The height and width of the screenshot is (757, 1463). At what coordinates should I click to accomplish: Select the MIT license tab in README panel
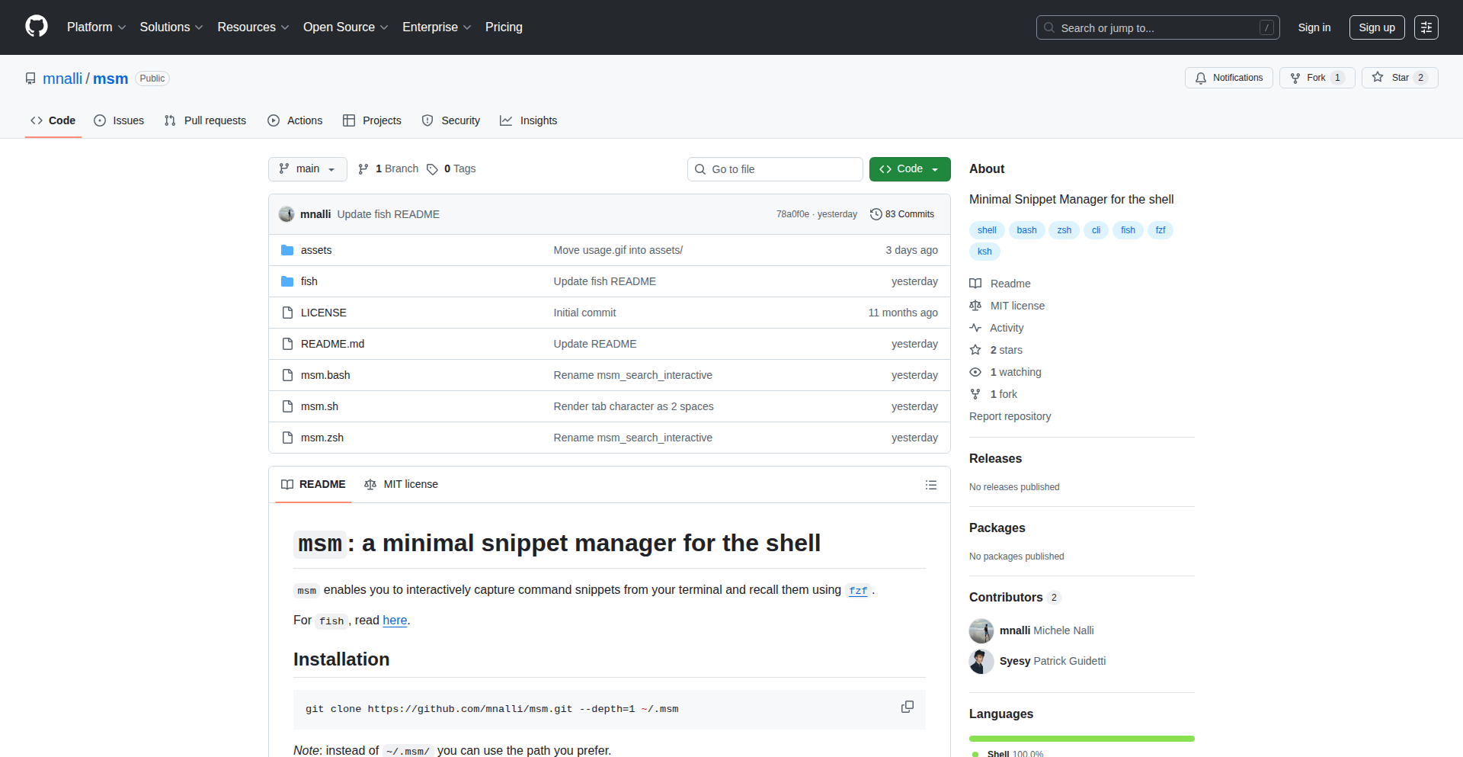402,485
